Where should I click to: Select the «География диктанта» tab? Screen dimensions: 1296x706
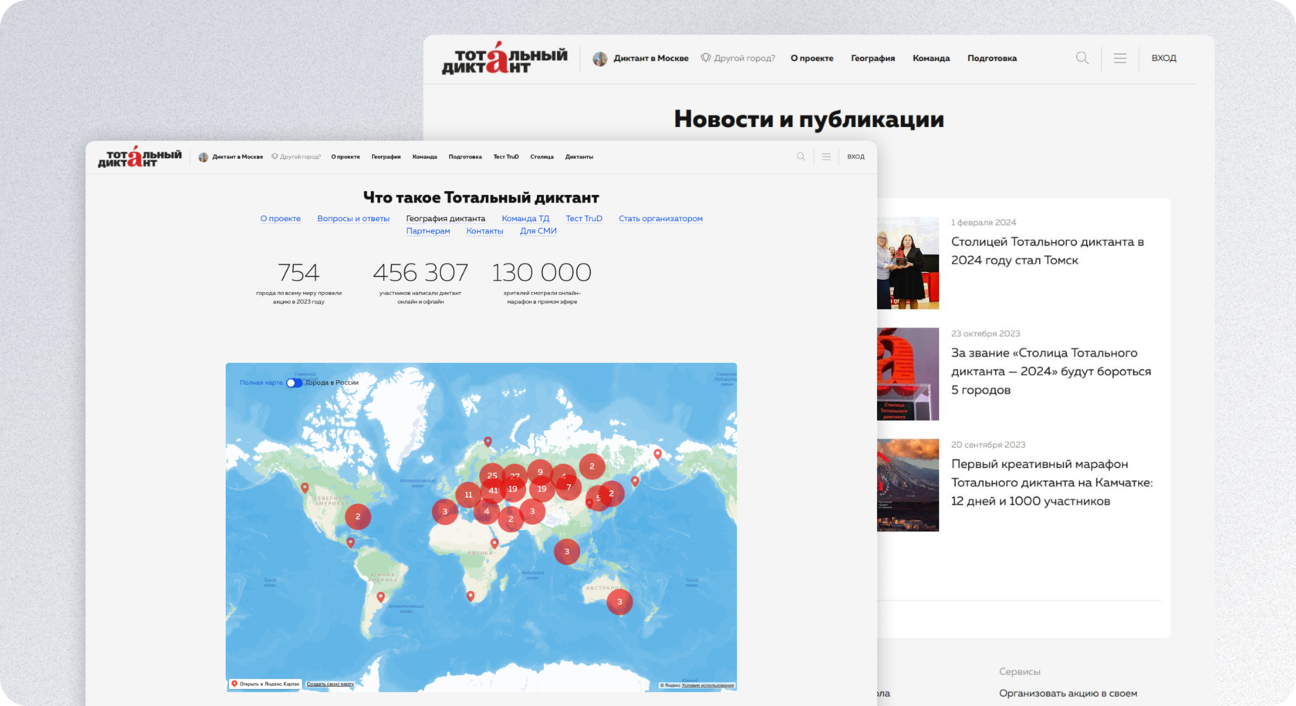click(446, 218)
